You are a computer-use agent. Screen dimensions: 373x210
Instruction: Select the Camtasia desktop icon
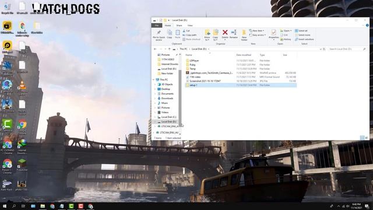click(x=7, y=127)
